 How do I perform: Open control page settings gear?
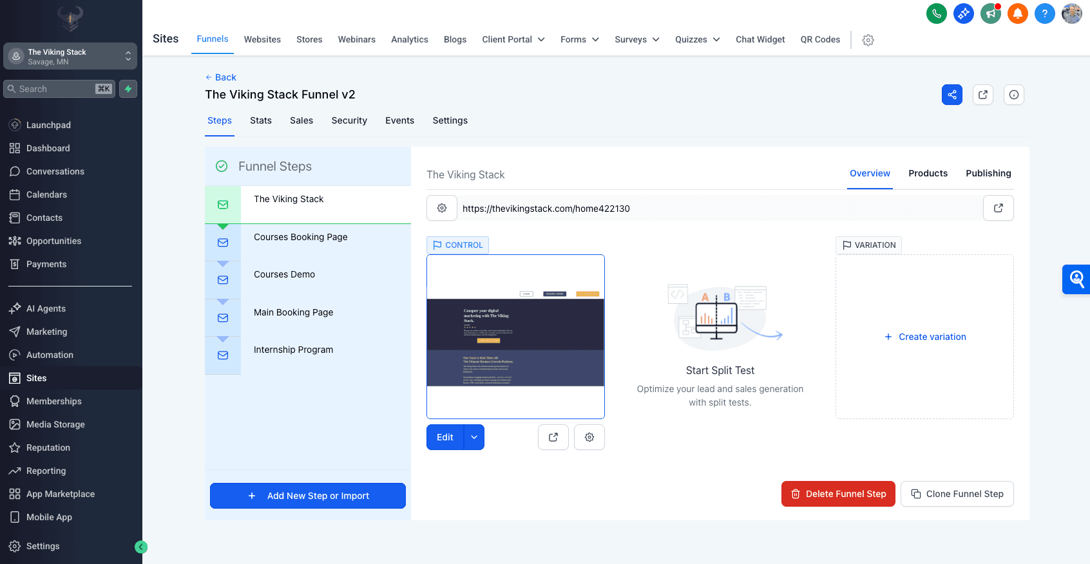(x=589, y=437)
